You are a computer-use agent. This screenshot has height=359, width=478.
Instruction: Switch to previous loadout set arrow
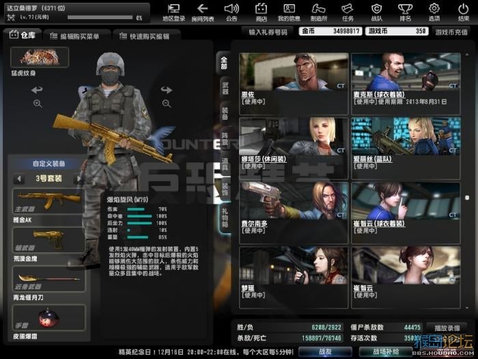click(19, 178)
